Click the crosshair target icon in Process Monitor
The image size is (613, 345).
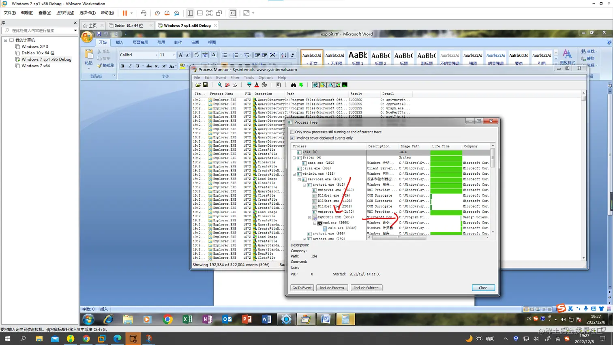coord(264,85)
